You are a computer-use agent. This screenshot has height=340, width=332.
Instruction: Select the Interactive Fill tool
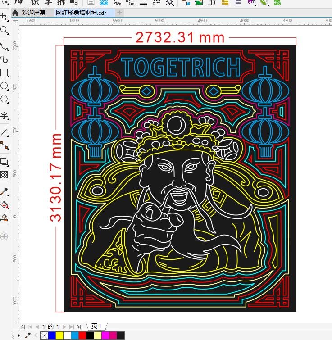tap(4, 204)
